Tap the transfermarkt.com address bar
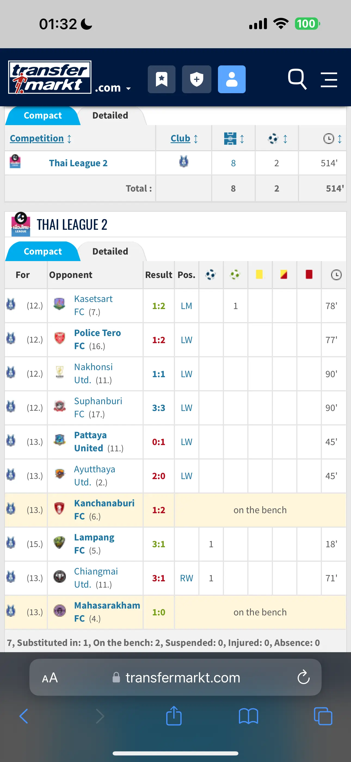This screenshot has height=762, width=351. point(175,677)
